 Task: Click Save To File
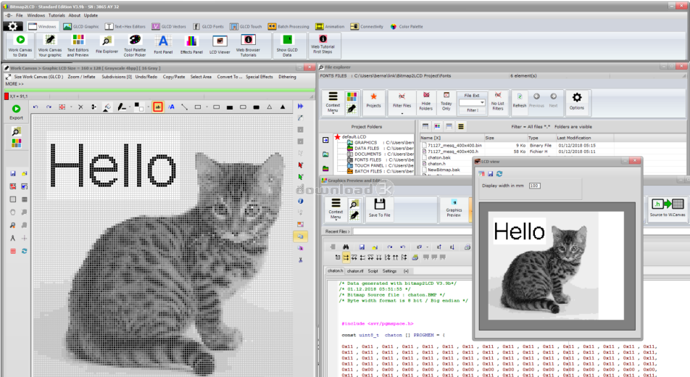click(x=379, y=208)
